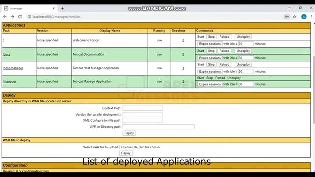Click sessions count for Welcome to Tomcat
Image resolution: width=315 pixels, height=177 pixels.
[183, 40]
